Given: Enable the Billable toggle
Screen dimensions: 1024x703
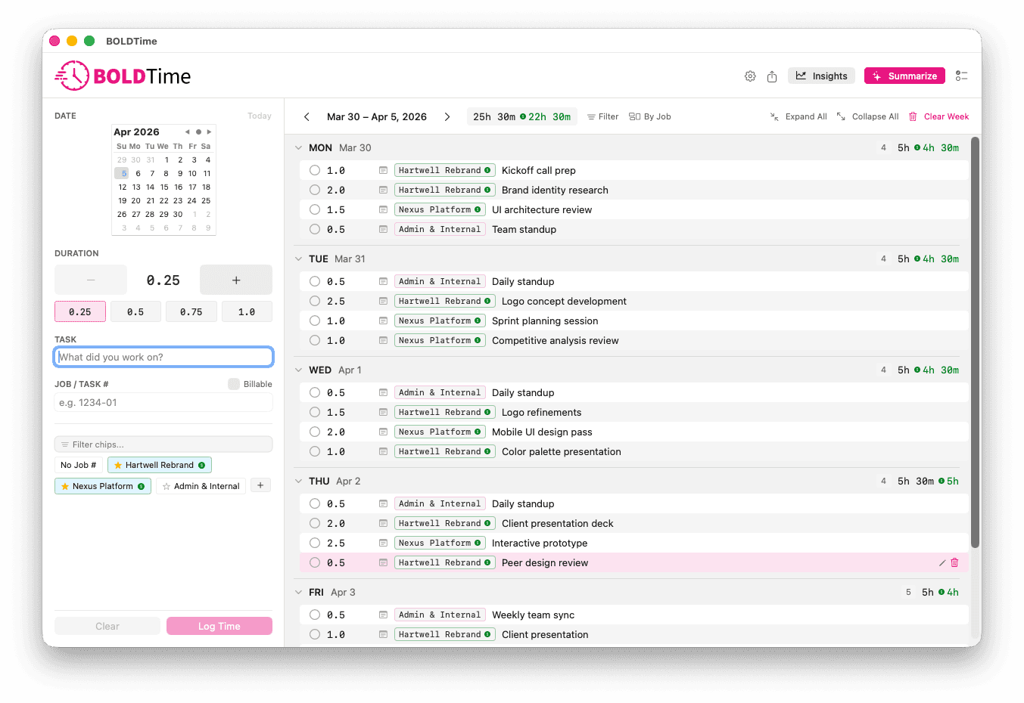Looking at the screenshot, I should coord(234,384).
